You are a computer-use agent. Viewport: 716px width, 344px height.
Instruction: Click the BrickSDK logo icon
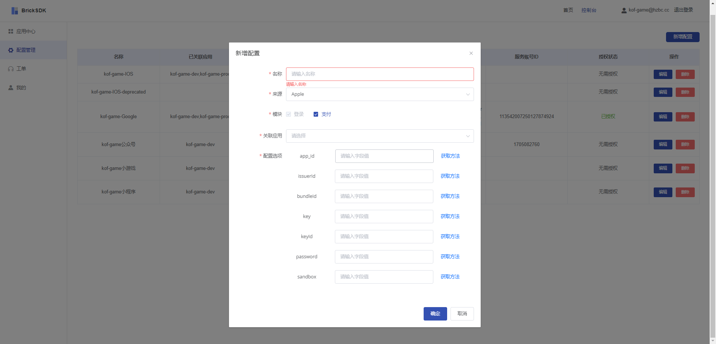pos(15,11)
